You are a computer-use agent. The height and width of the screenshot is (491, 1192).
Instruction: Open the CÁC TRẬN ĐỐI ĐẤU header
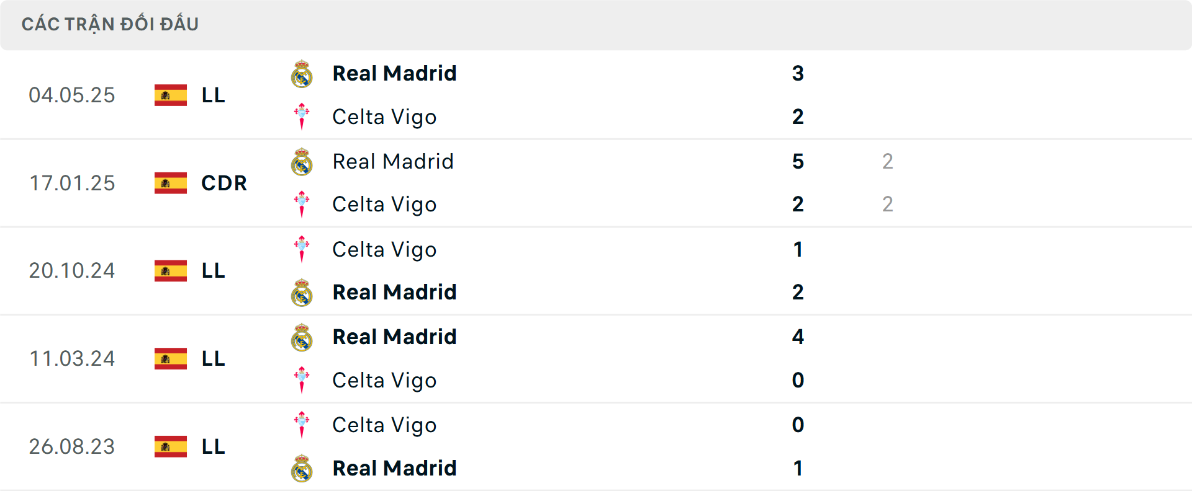click(x=111, y=24)
